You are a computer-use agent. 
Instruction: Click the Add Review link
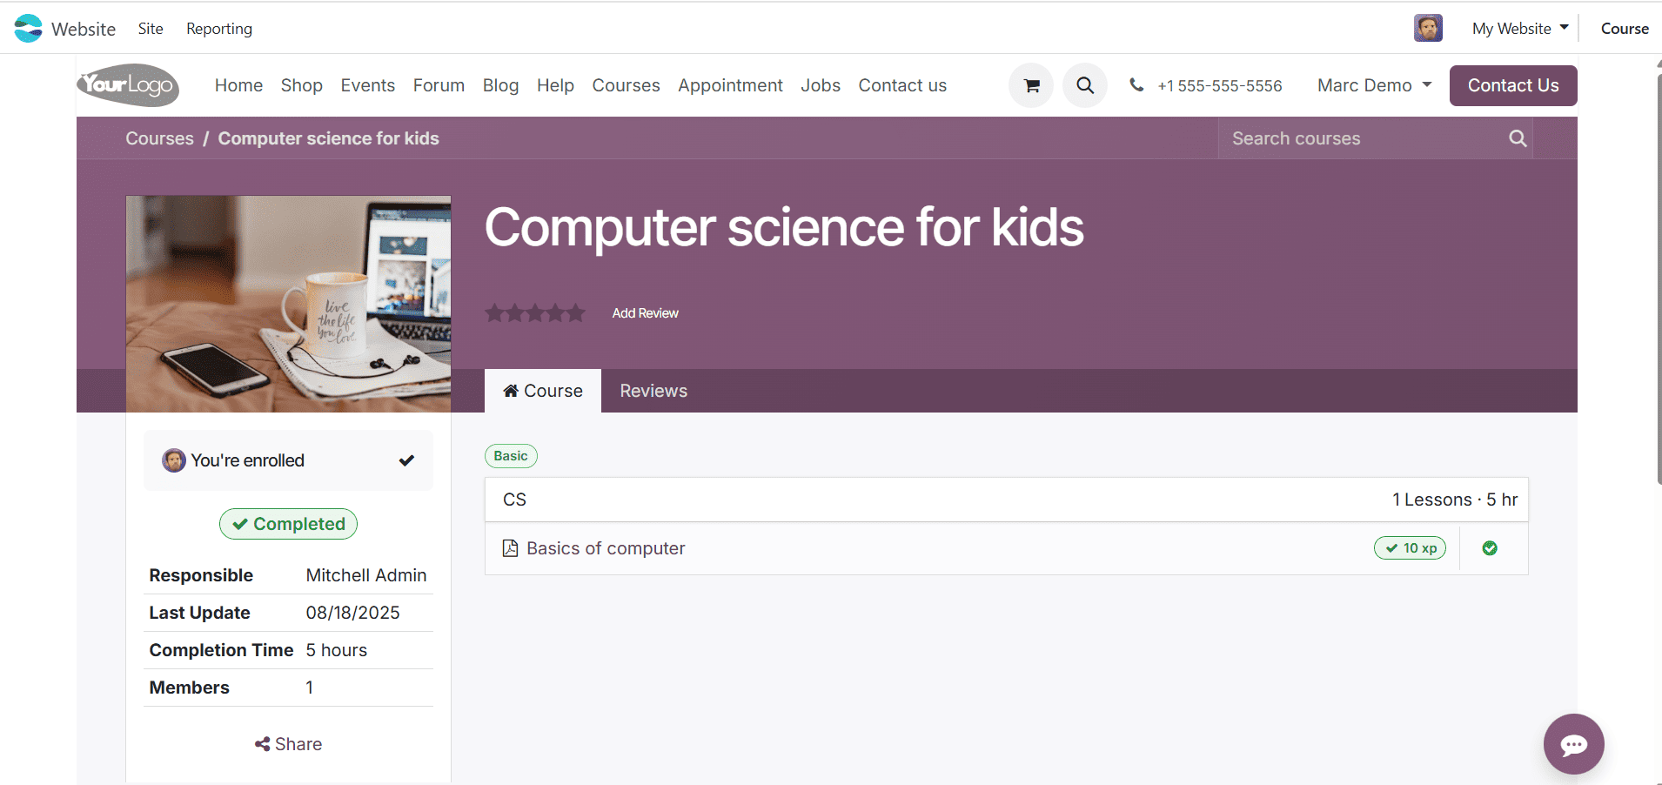tap(646, 313)
